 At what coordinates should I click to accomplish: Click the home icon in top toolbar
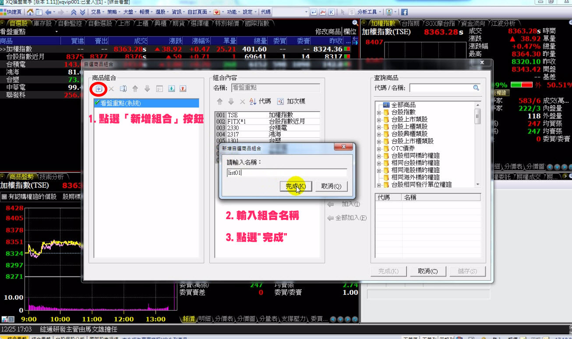[x=30, y=12]
